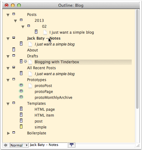Click note icon of alias under Jack Baty – Notes

pos(21,44)
